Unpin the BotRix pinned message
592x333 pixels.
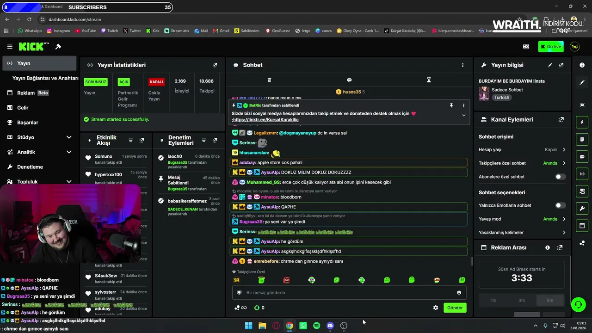(x=451, y=105)
